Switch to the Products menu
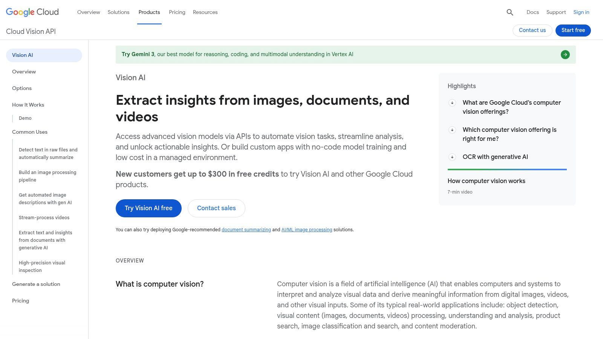Screen dimensions: 603x339 click(x=149, y=12)
